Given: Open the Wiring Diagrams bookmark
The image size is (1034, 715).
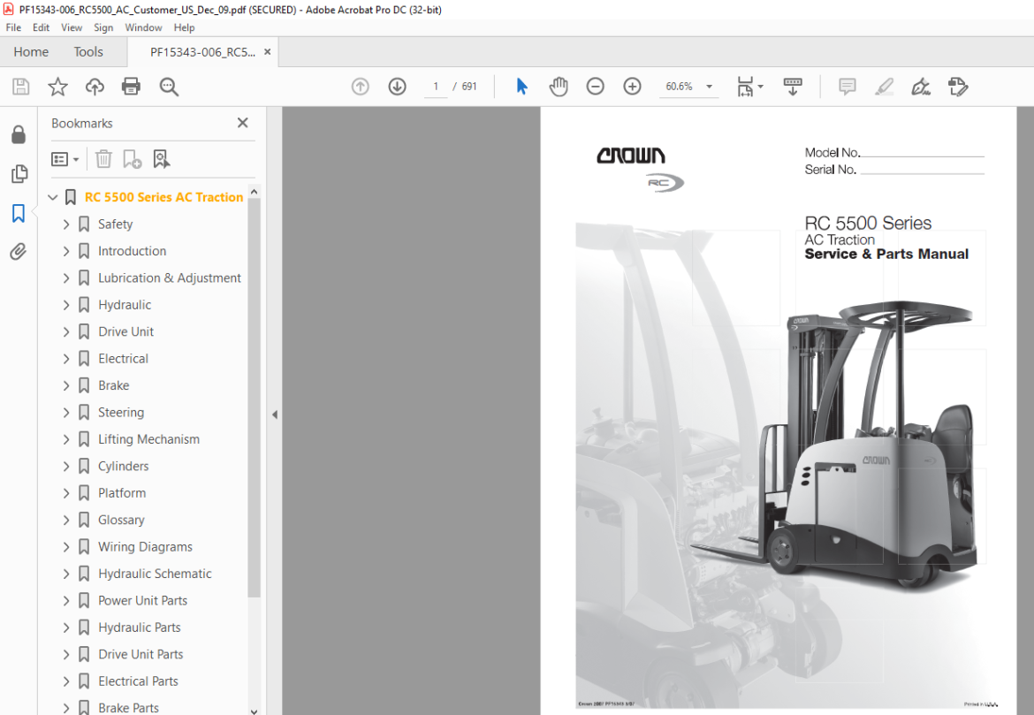Looking at the screenshot, I should point(145,547).
